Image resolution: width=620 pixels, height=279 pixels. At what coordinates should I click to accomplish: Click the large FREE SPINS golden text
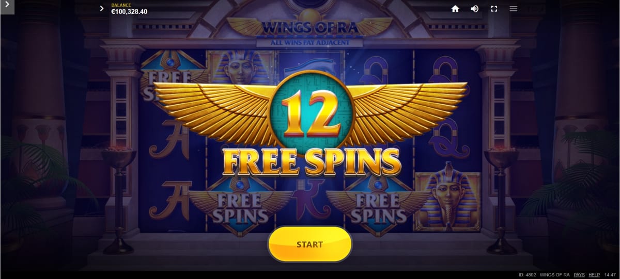pos(311,162)
